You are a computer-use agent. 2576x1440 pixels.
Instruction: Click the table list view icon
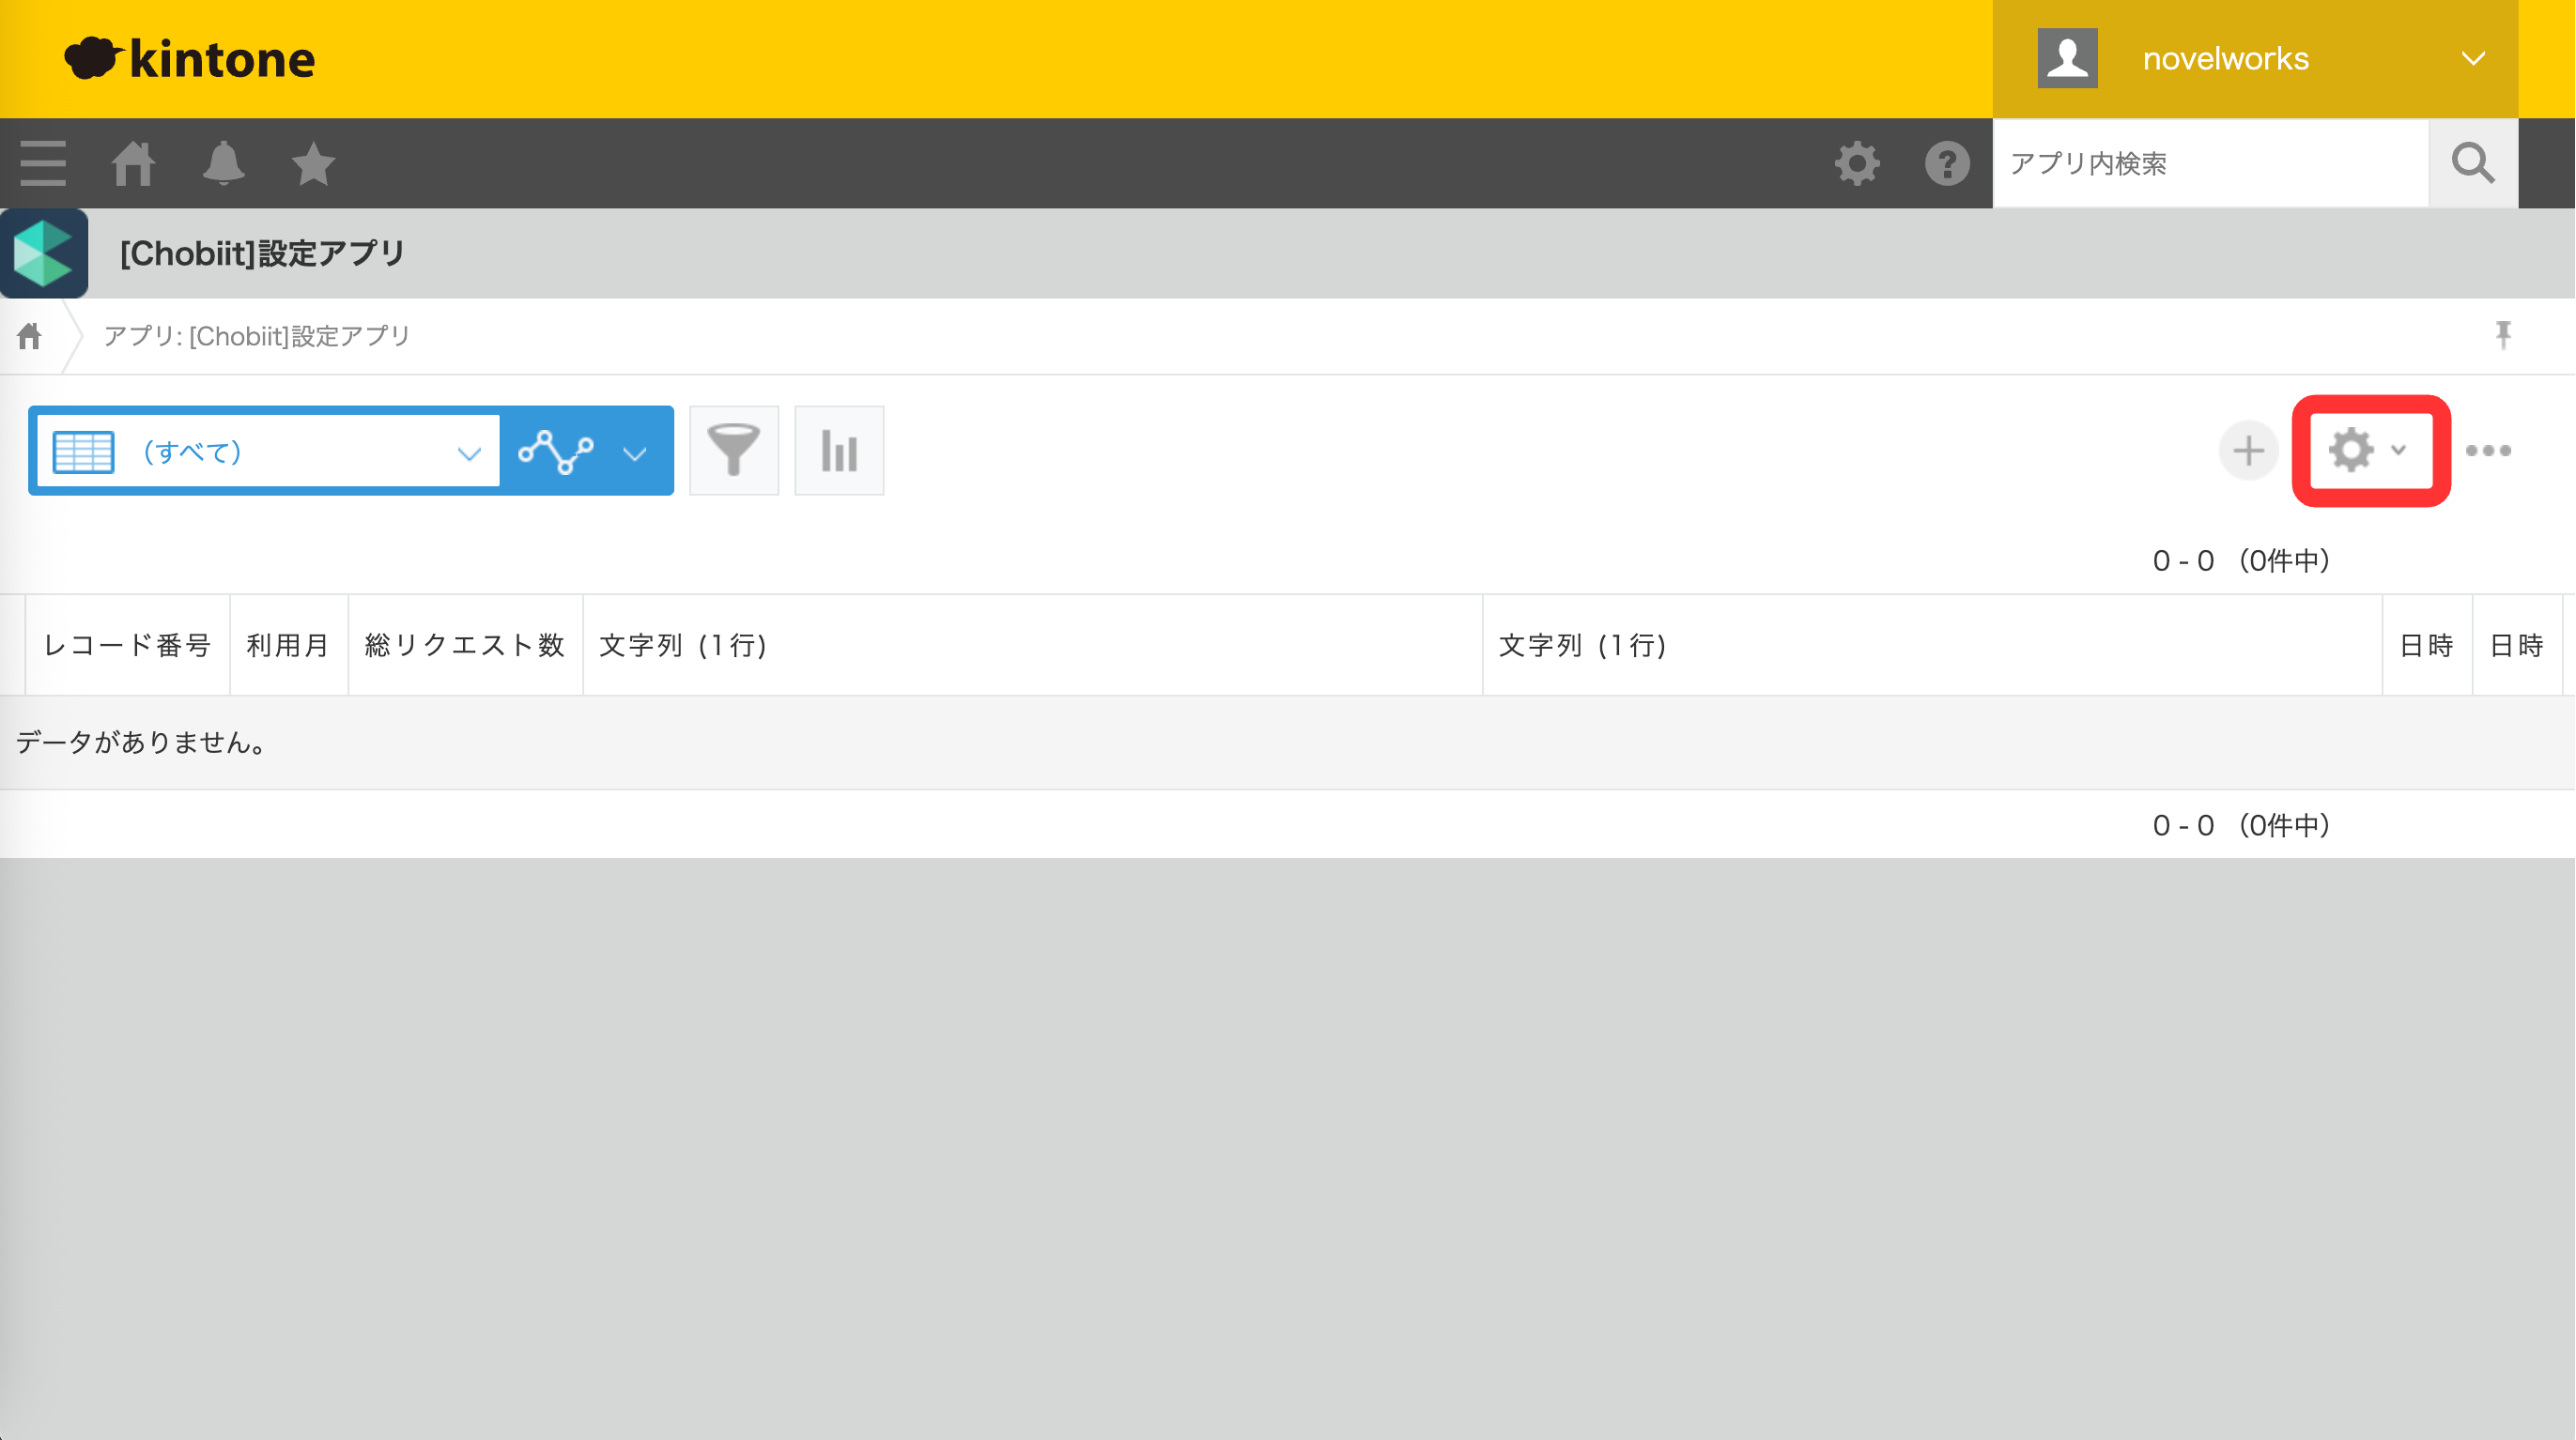(83, 452)
